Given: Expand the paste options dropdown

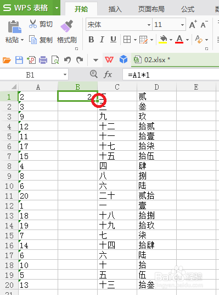Looking at the screenshot, I should [x=22, y=40].
